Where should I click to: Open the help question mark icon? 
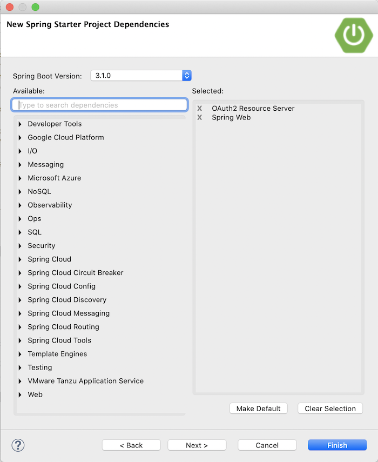pyautogui.click(x=18, y=445)
